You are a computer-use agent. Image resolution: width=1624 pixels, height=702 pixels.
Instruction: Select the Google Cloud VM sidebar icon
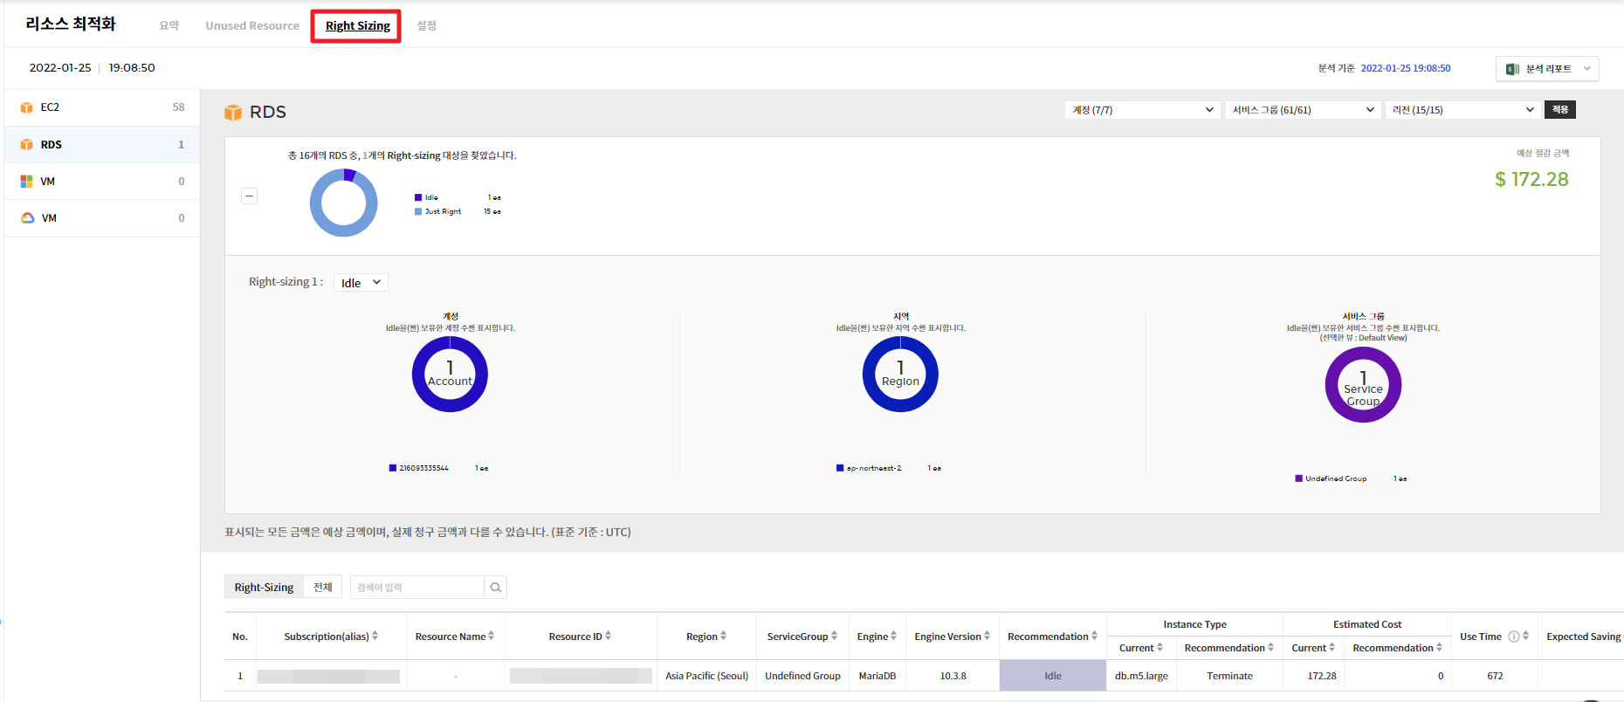pyautogui.click(x=27, y=218)
